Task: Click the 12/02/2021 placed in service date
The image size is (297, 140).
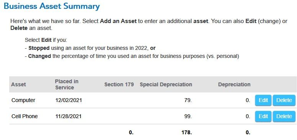Action: pyautogui.click(x=69, y=100)
